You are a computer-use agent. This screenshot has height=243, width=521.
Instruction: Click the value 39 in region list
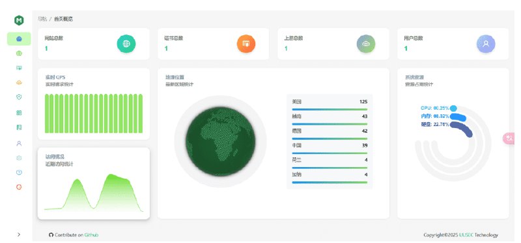coord(365,146)
